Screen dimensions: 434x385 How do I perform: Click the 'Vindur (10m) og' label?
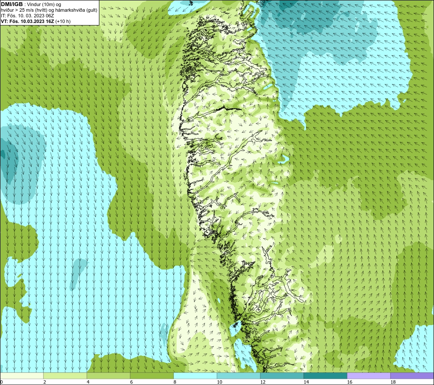pos(44,4)
